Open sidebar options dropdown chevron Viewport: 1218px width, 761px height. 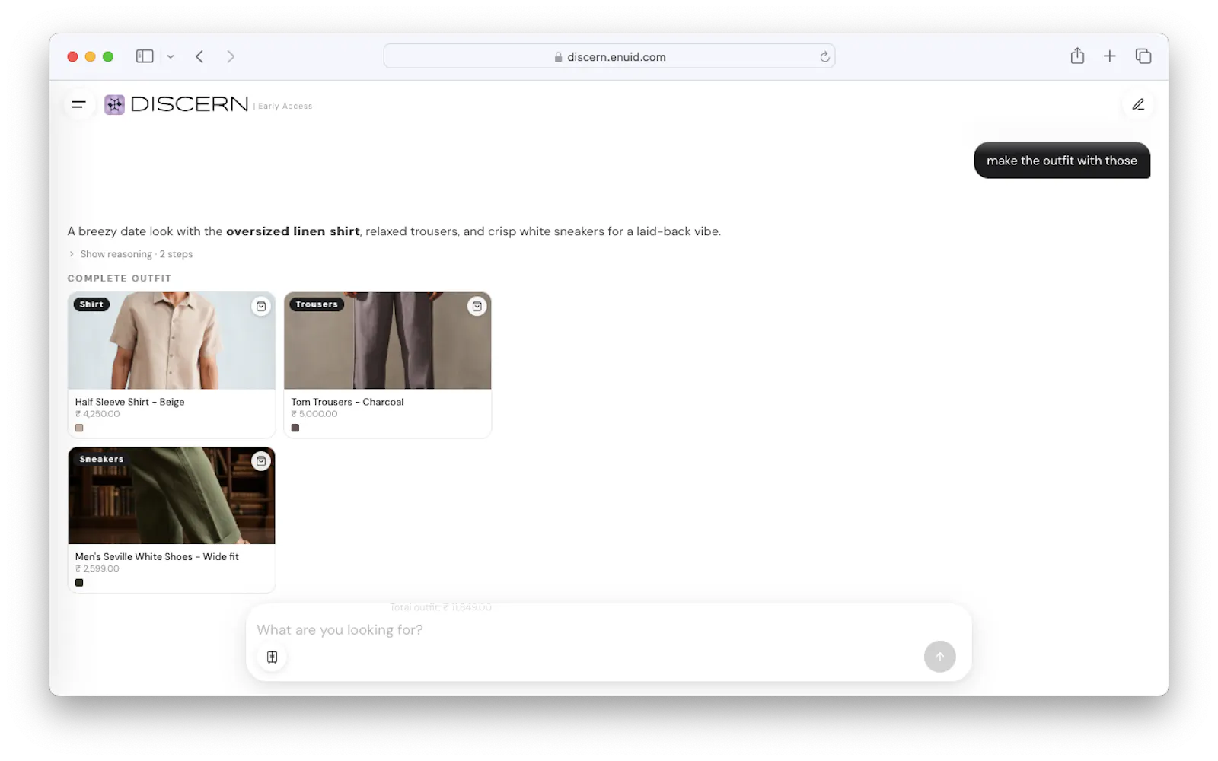171,56
